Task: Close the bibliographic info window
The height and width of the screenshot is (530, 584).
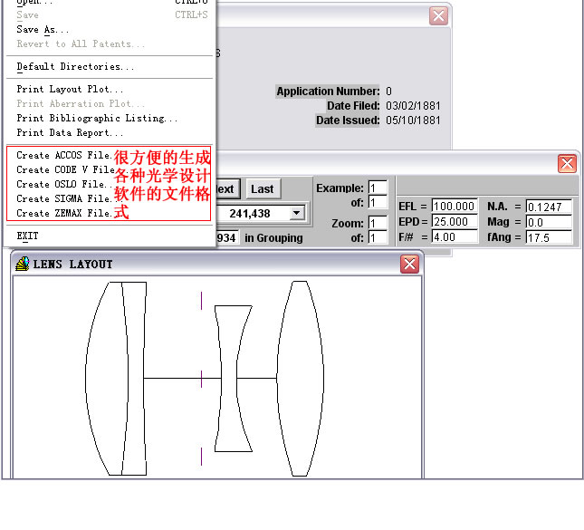Action: (438, 16)
